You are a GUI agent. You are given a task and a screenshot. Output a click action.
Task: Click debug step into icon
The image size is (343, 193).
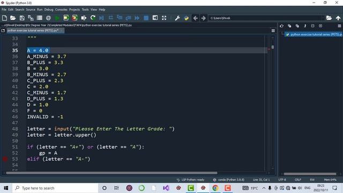tap(120, 18)
